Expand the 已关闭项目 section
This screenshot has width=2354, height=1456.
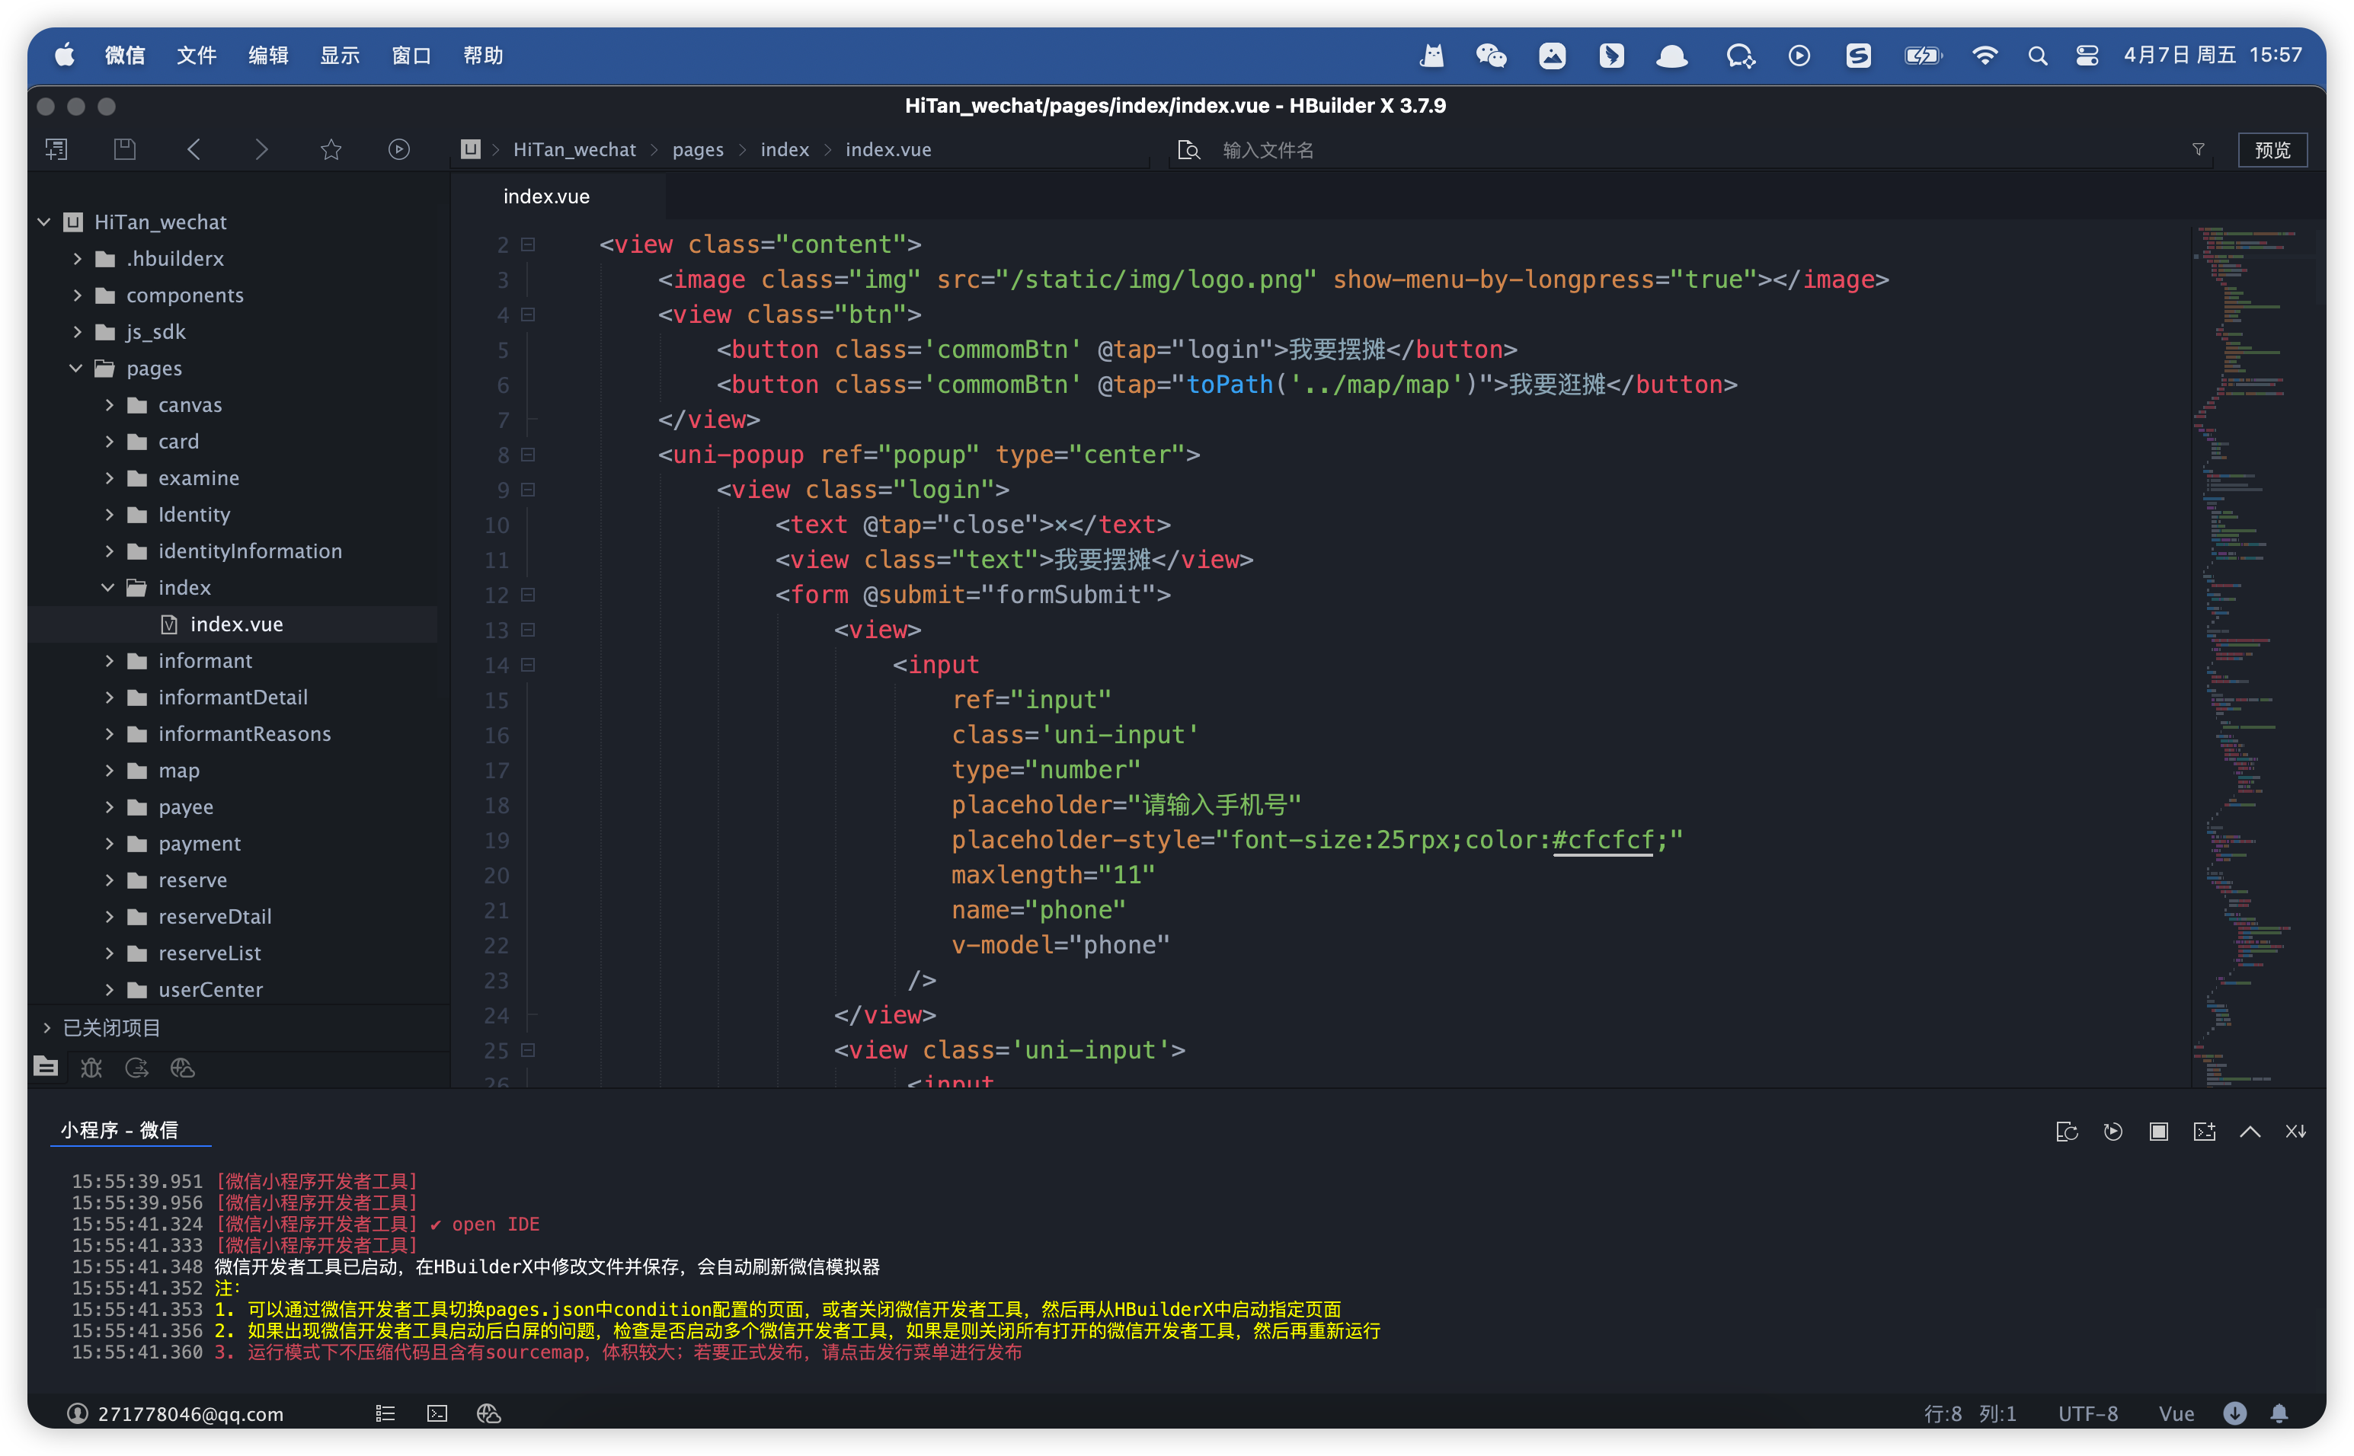(46, 1029)
